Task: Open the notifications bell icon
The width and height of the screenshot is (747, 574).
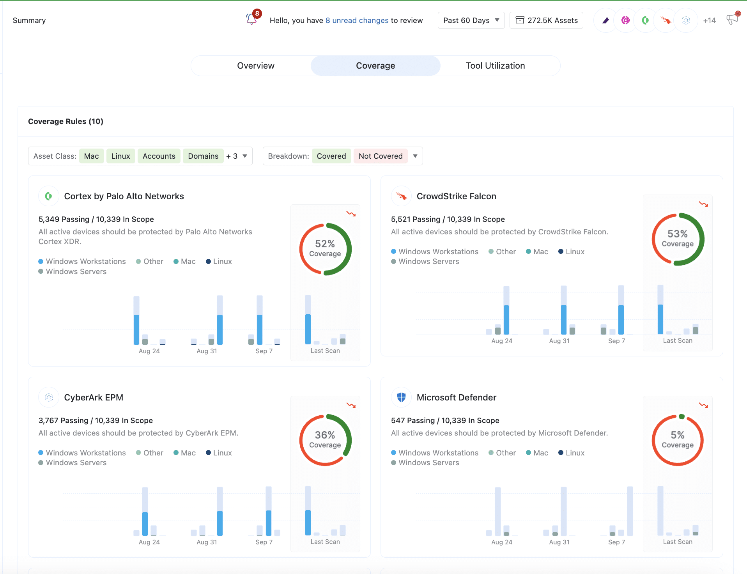Action: [251, 19]
